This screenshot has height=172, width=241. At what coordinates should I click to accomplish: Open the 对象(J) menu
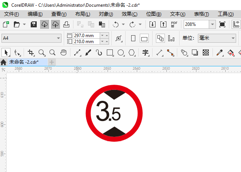106,14
